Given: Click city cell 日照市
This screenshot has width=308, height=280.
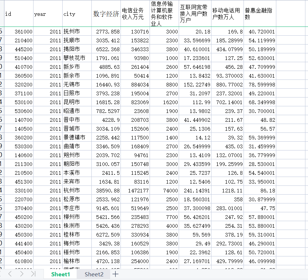Looking at the screenshot, I should pyautogui.click(x=77, y=93).
